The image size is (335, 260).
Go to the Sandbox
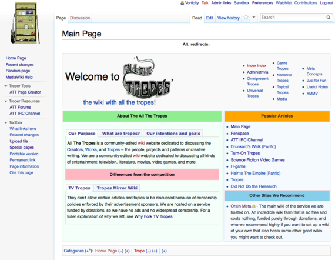pyautogui.click(x=242, y=3)
